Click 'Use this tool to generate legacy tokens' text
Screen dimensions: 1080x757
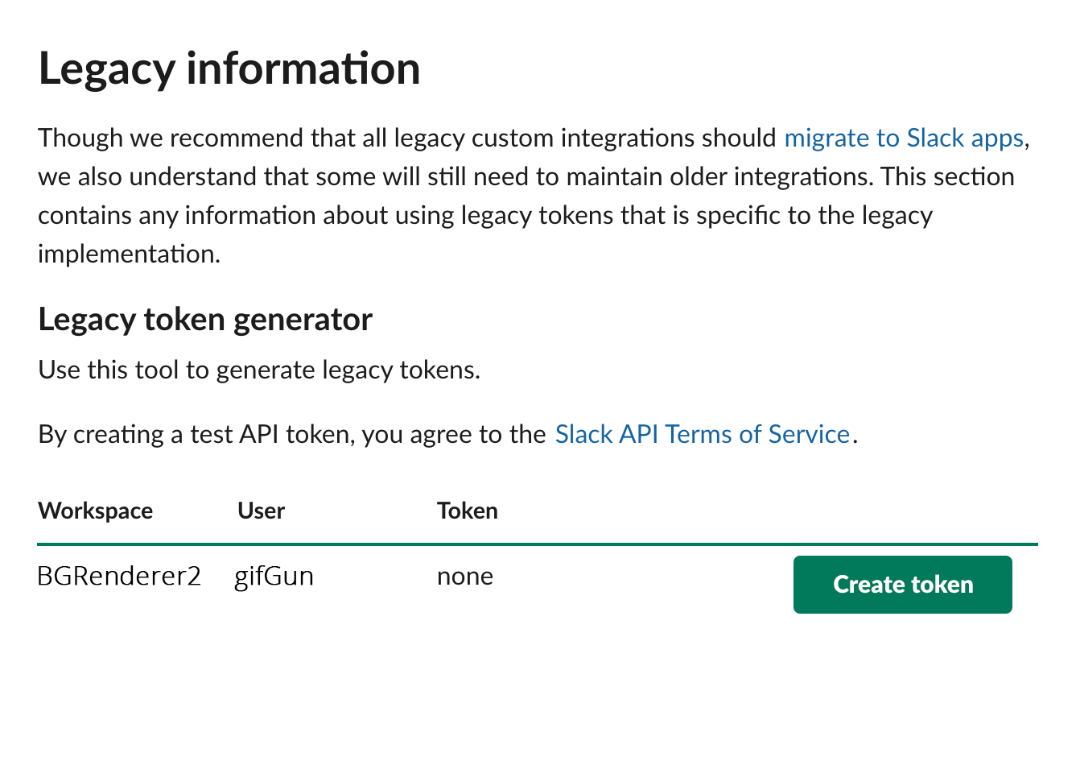259,370
